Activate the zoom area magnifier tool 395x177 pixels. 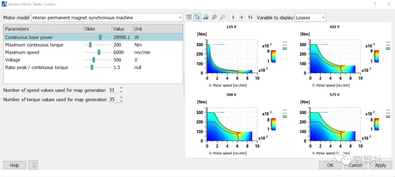[x=206, y=17]
